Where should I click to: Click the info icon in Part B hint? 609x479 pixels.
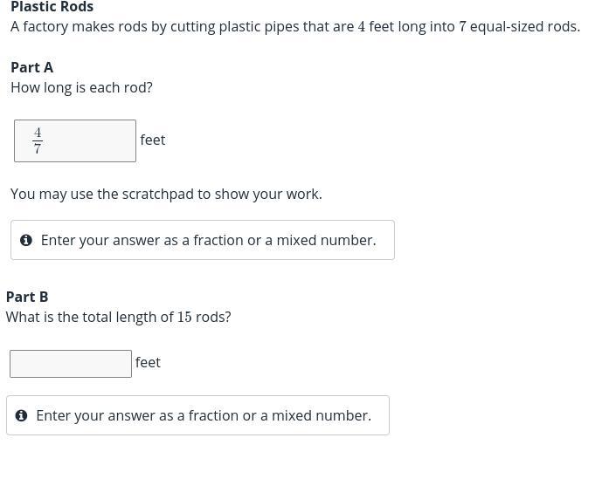click(x=21, y=415)
